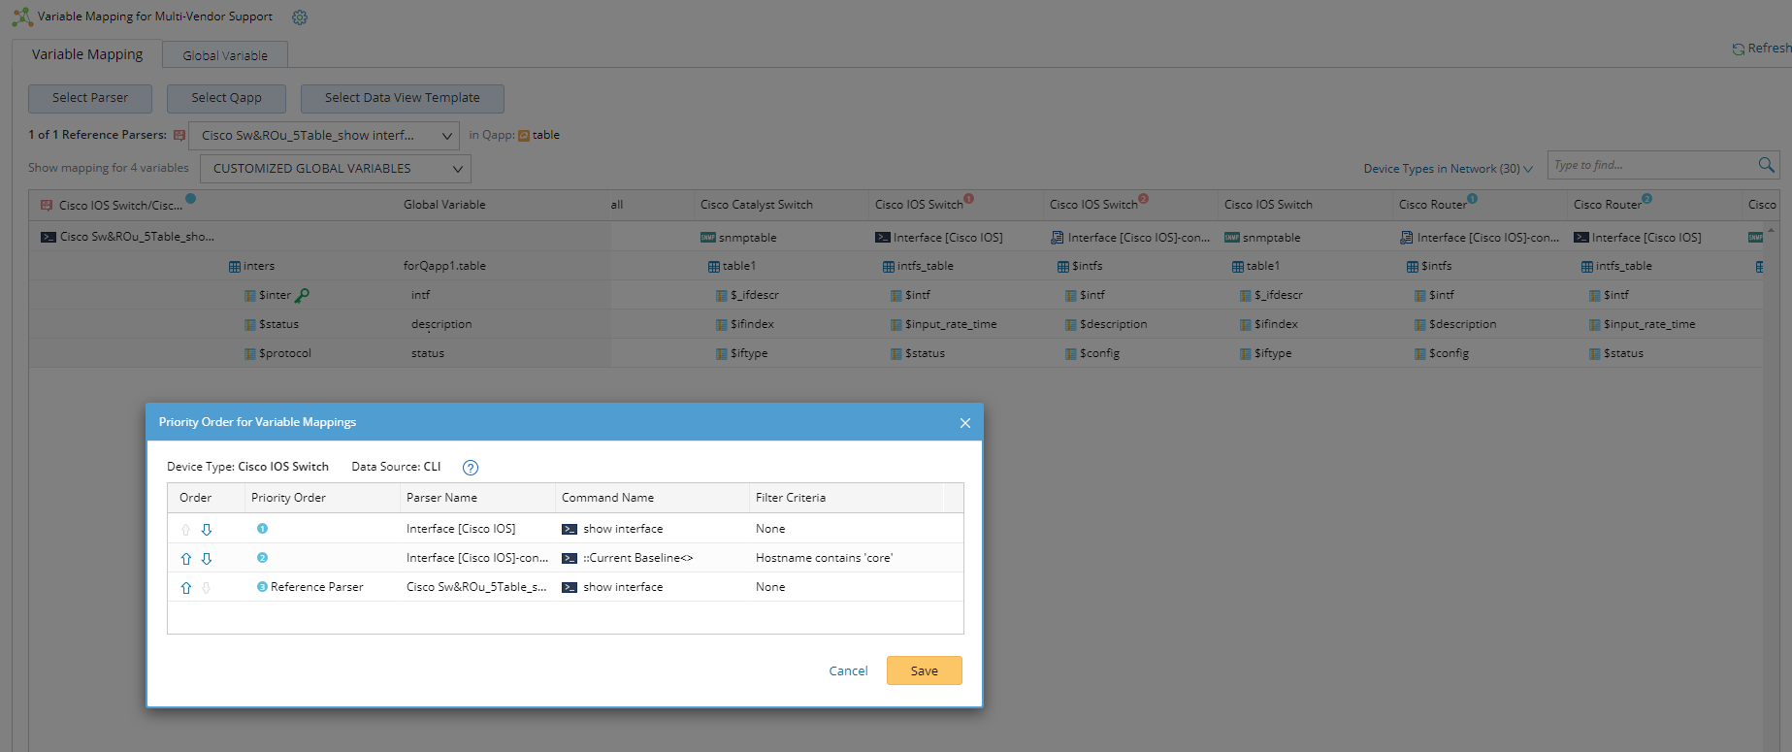1792x752 pixels.
Task: Click CLI icon in first show interface row
Action: (570, 530)
